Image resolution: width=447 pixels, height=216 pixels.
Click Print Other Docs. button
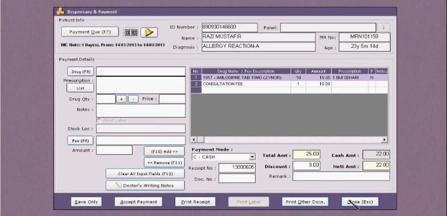(305, 202)
